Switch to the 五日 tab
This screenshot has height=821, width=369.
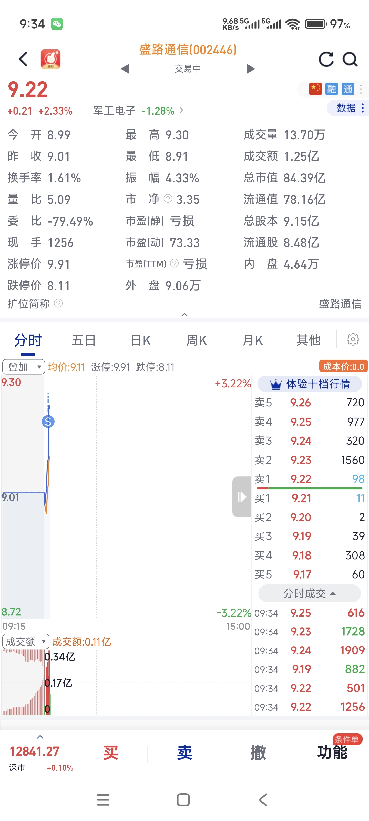pos(84,340)
